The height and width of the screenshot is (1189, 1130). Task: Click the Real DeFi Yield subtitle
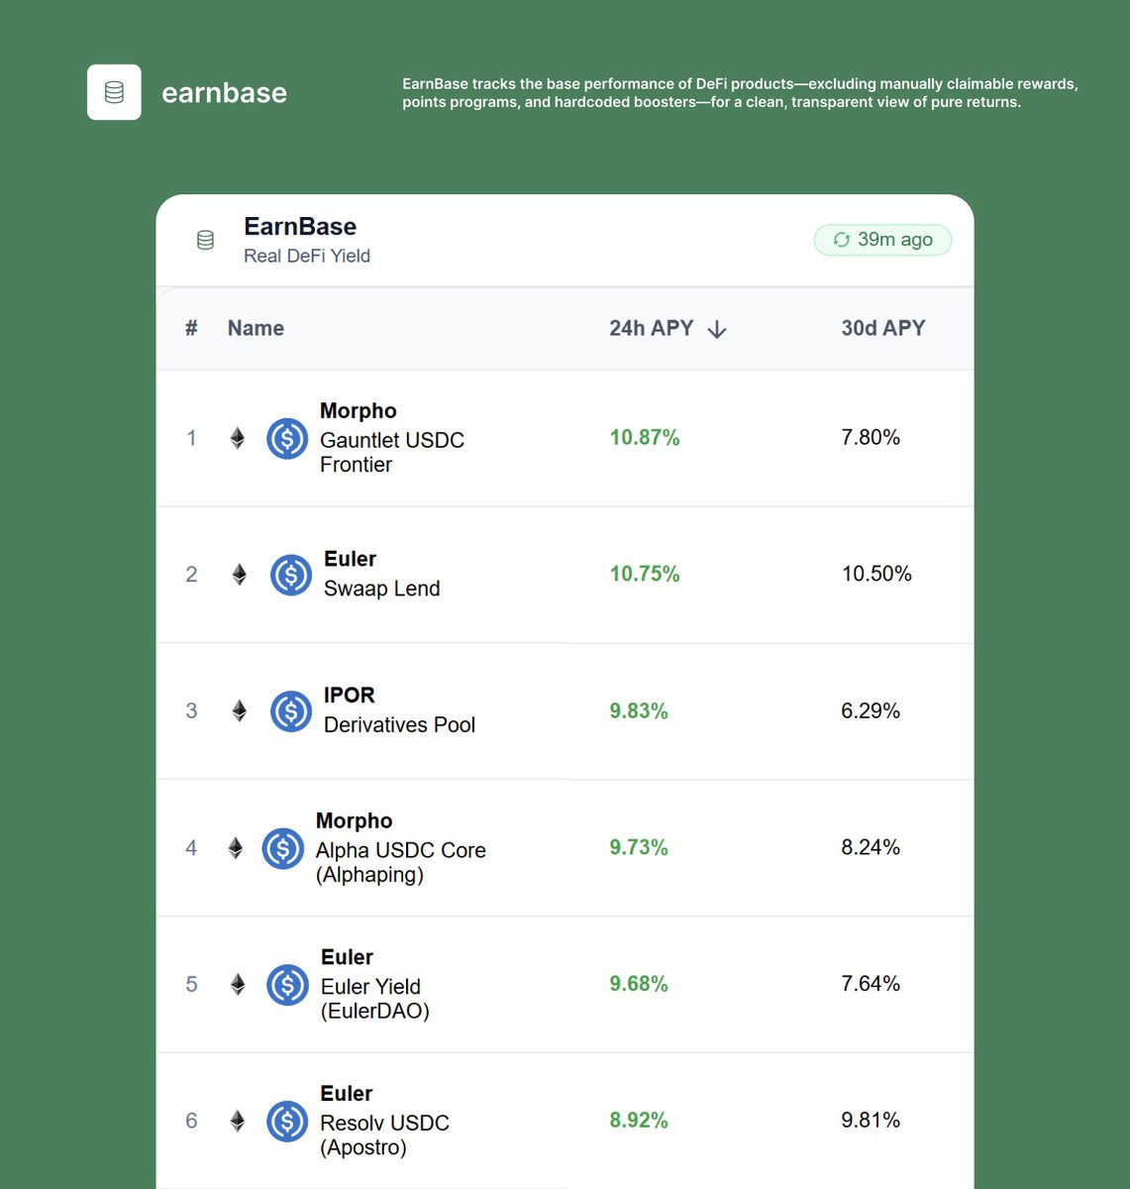point(307,256)
